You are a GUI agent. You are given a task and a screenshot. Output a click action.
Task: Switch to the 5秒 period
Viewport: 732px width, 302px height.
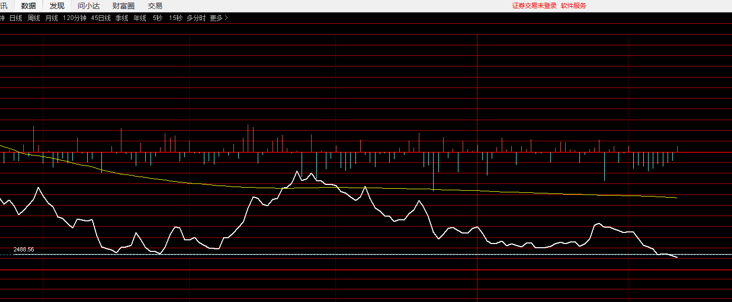coord(157,18)
